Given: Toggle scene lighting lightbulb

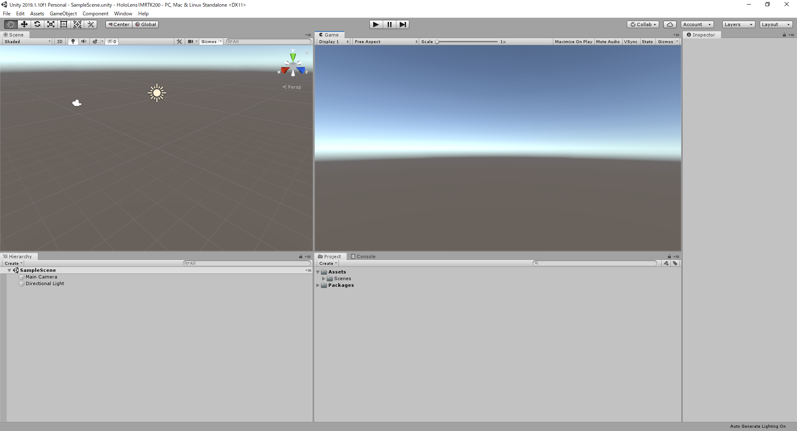Looking at the screenshot, I should pos(73,41).
